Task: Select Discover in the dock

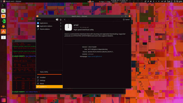Action: pos(3,32)
